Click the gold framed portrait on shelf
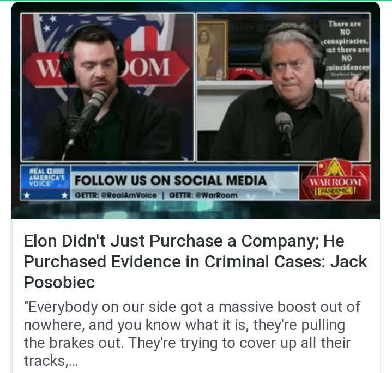The height and width of the screenshot is (373, 392). pos(213,49)
